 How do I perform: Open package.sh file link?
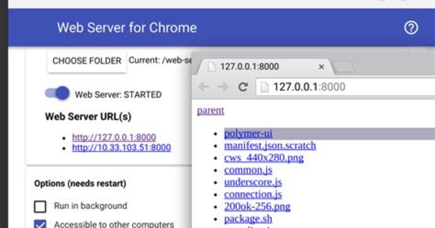248,219
